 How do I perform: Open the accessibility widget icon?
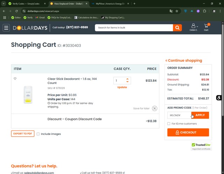tap(219, 98)
